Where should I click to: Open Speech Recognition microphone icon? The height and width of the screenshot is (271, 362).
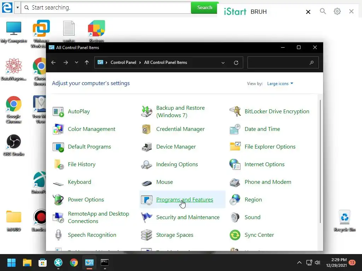tap(58, 235)
